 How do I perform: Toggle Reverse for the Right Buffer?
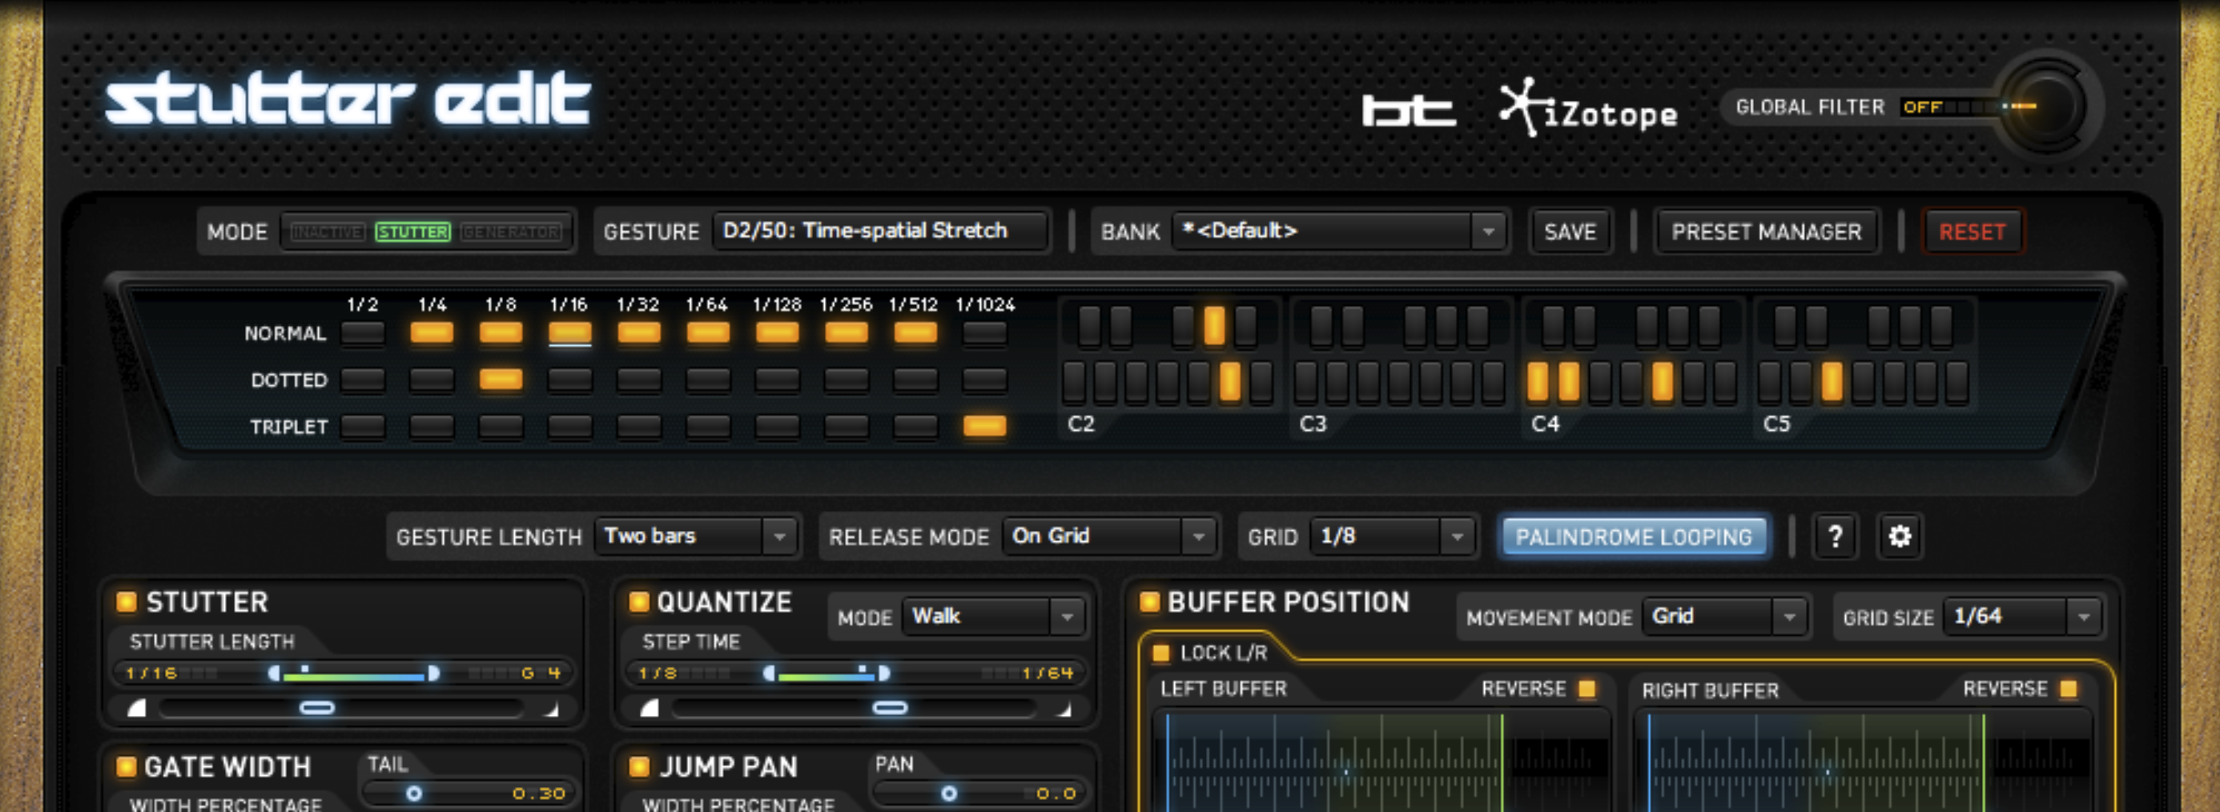point(2068,689)
